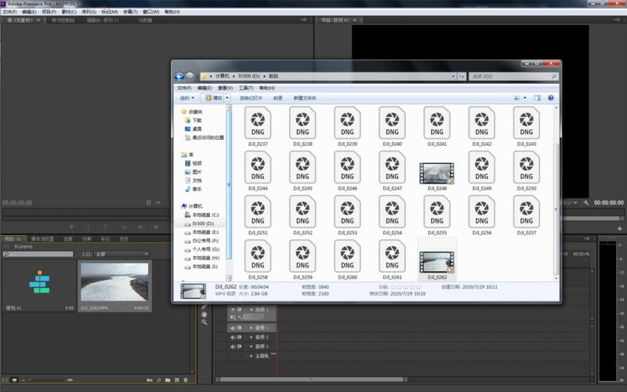
Task: Switch project panel to list view
Action: 5,379
